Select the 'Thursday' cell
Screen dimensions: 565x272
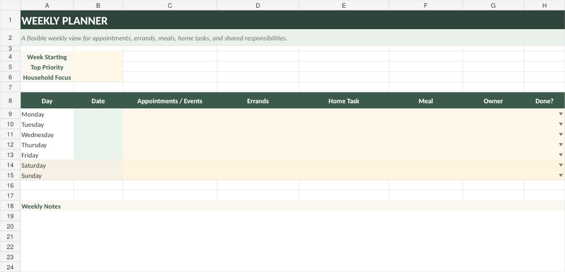47,145
